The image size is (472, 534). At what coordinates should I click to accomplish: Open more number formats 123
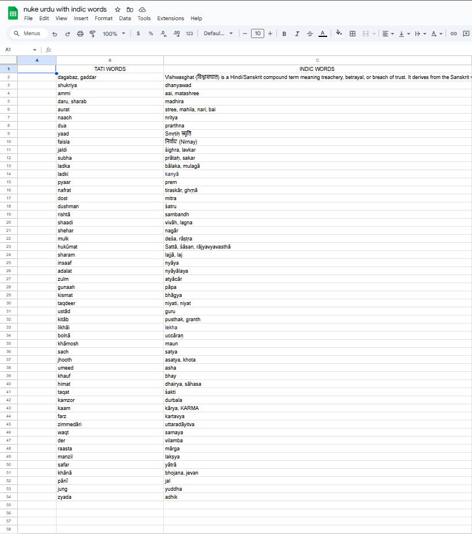(189, 33)
